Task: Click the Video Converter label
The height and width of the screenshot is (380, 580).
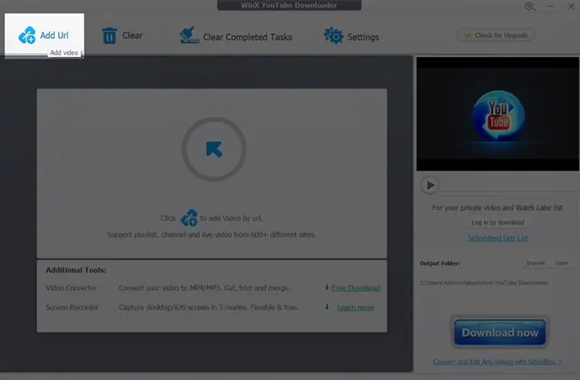Action: tap(72, 287)
